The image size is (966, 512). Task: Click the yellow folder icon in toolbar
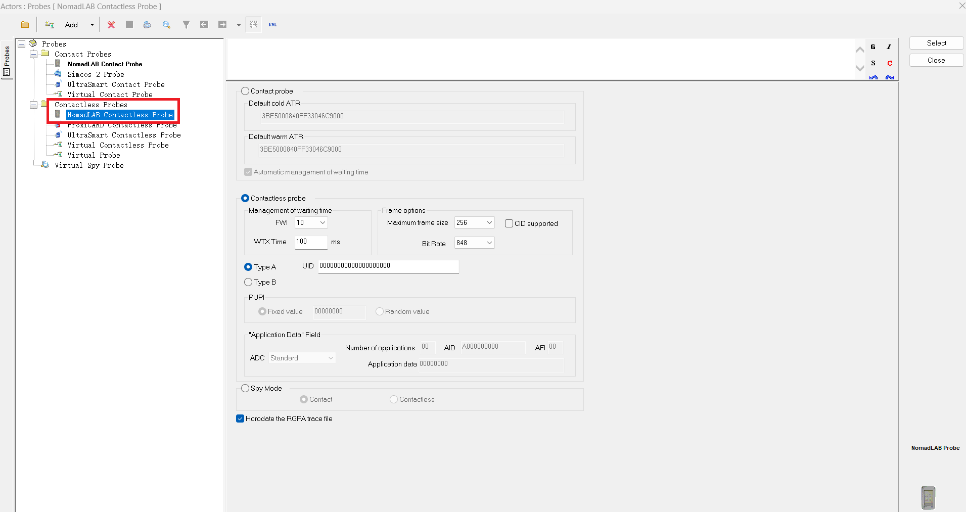pos(25,25)
